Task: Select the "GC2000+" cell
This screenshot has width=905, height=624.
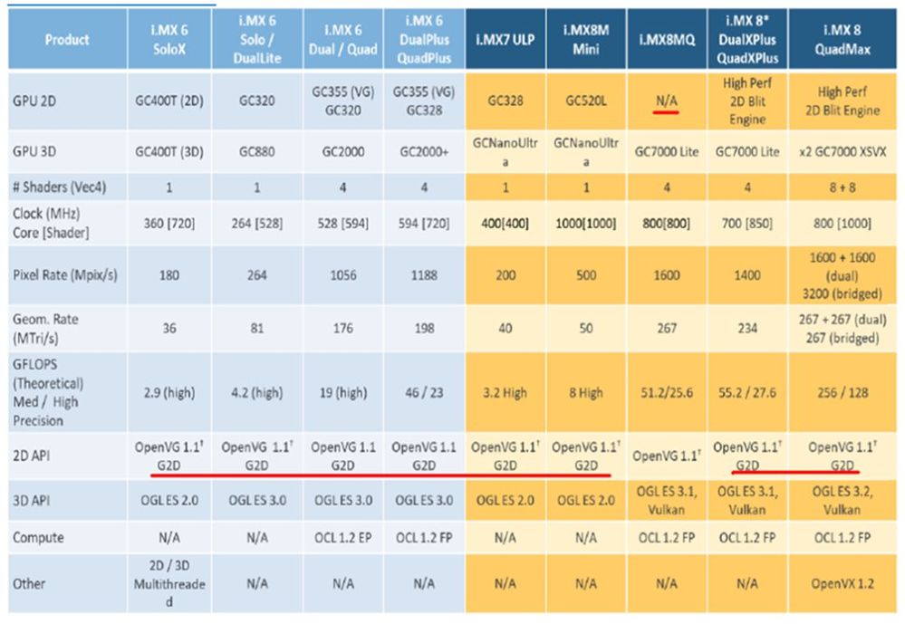Action: click(x=424, y=152)
